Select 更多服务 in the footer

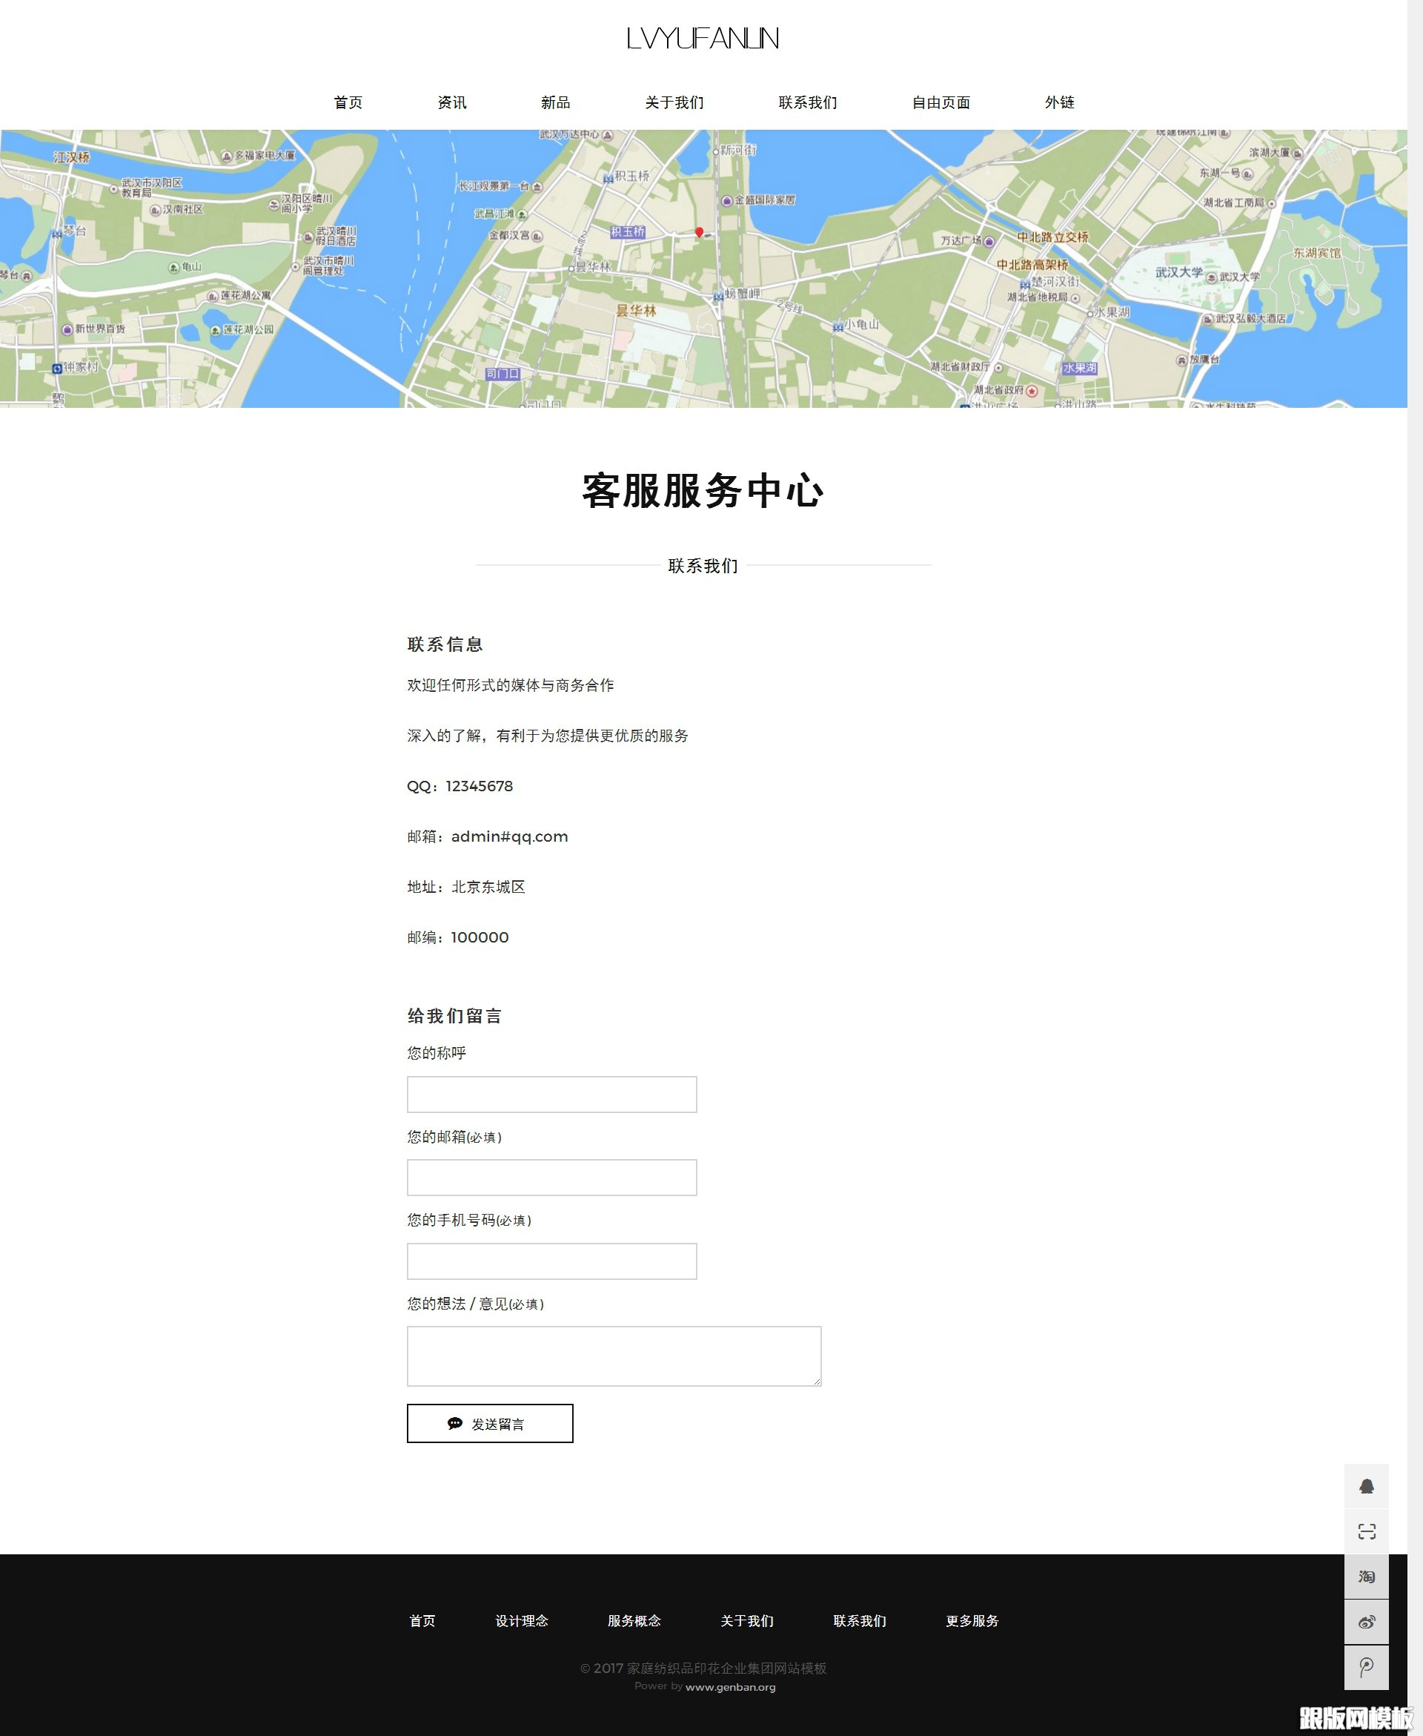coord(972,1620)
